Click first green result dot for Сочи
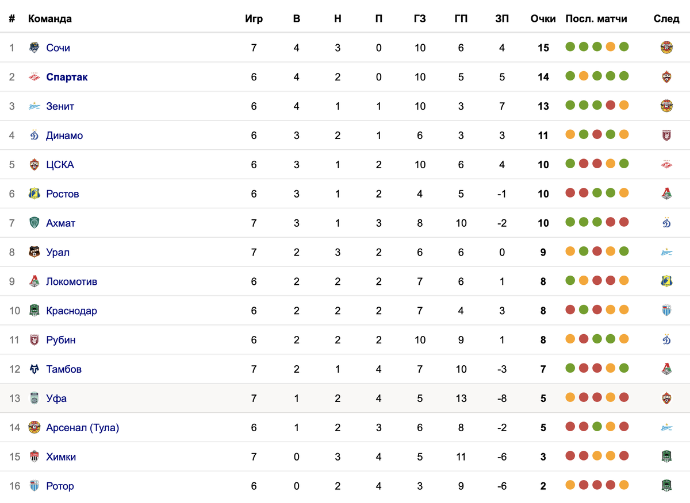The height and width of the screenshot is (503, 690). [x=570, y=47]
